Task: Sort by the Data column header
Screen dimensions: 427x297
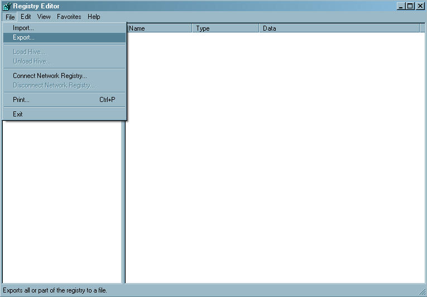Action: click(339, 28)
